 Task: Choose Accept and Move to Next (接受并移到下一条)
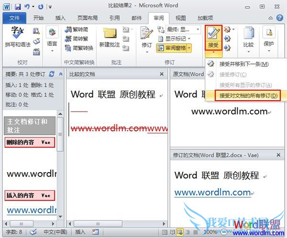(x=243, y=64)
